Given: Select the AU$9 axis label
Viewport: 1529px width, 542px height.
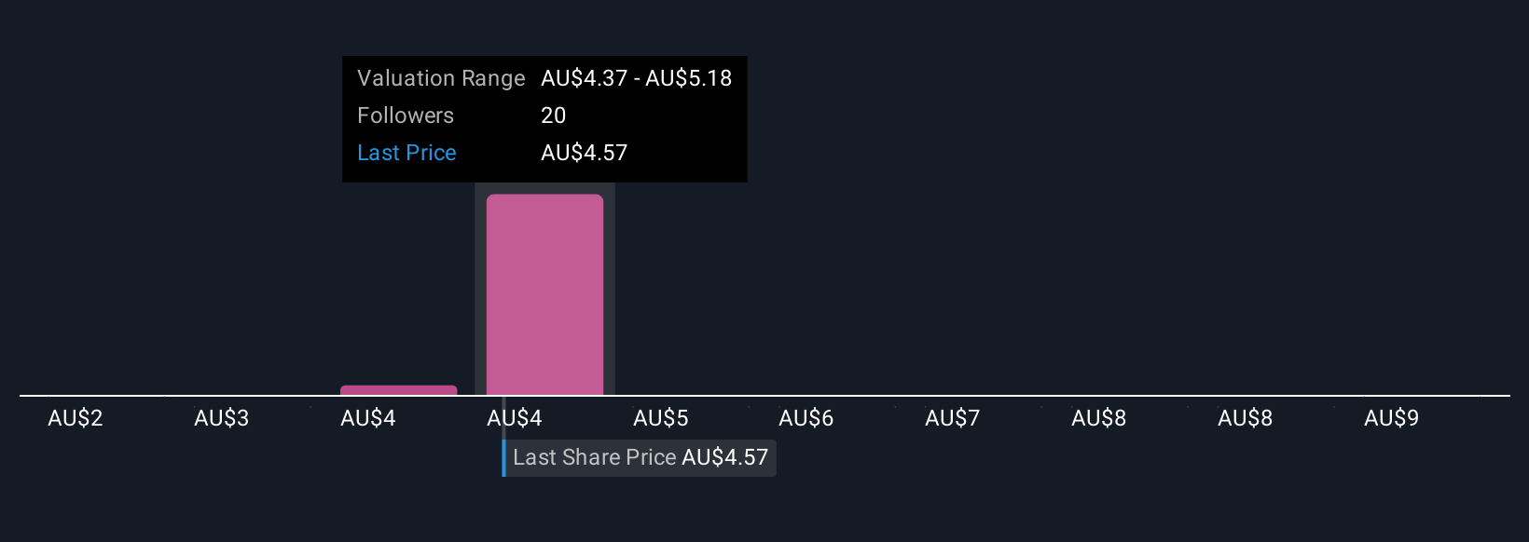Looking at the screenshot, I should pyautogui.click(x=1392, y=418).
